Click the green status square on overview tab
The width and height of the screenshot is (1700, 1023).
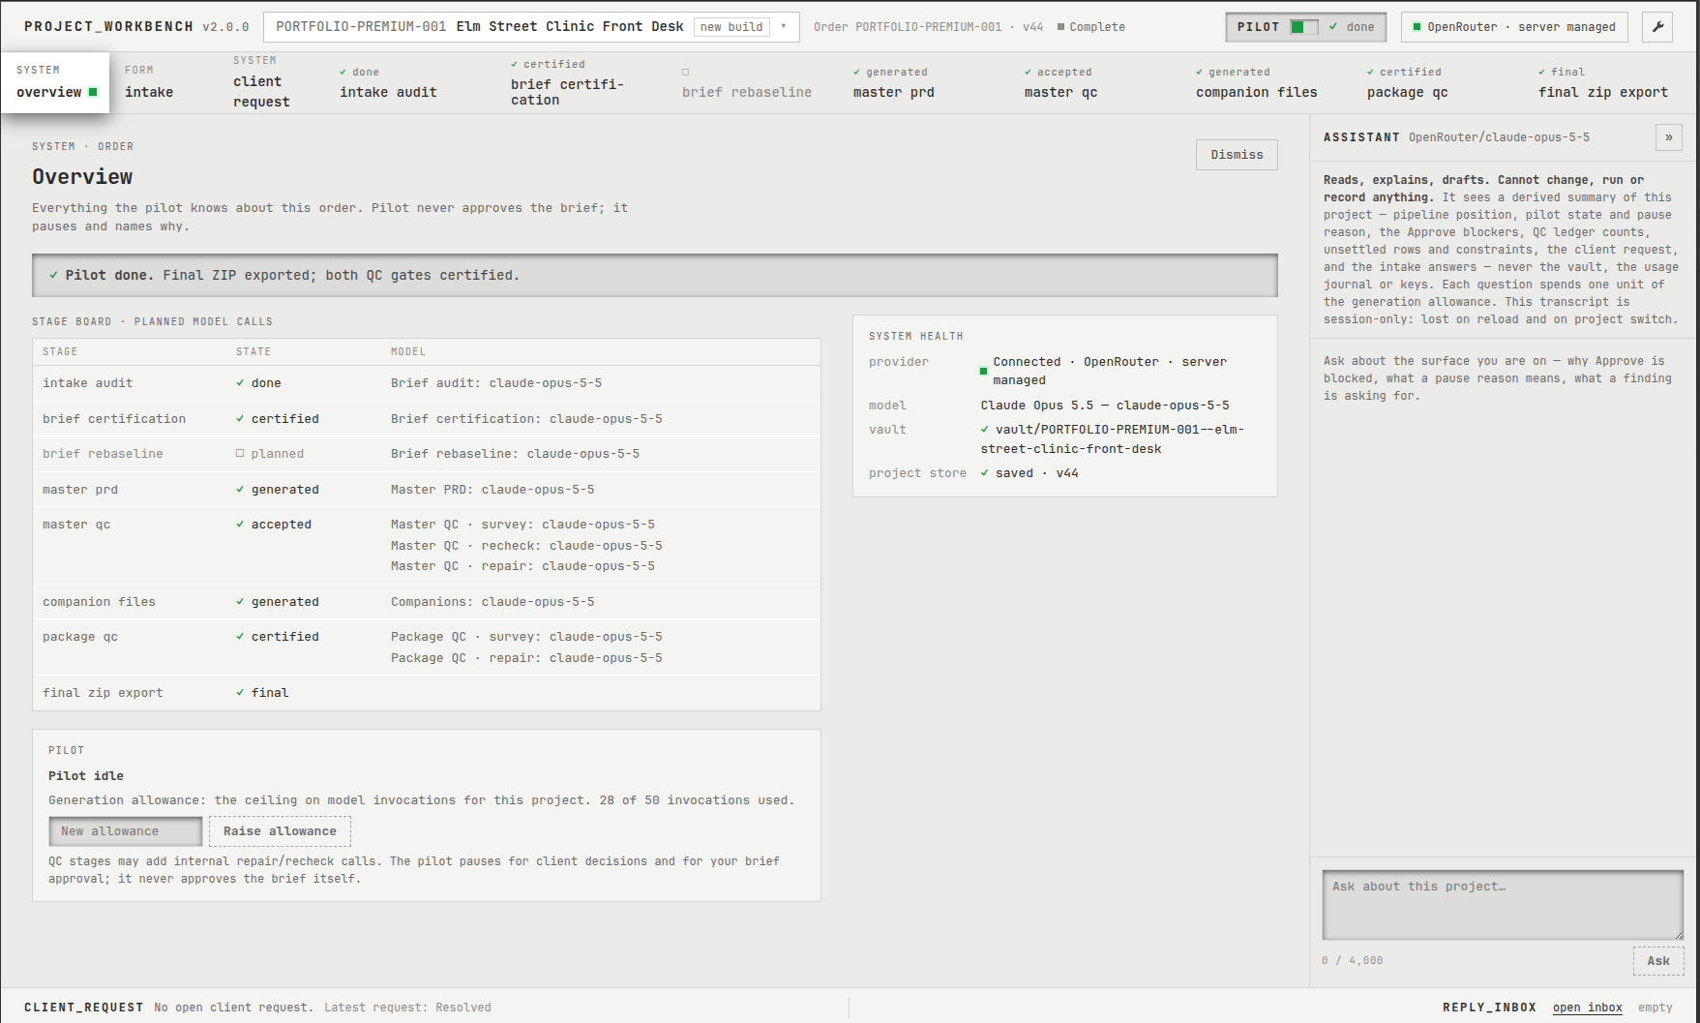coord(93,92)
